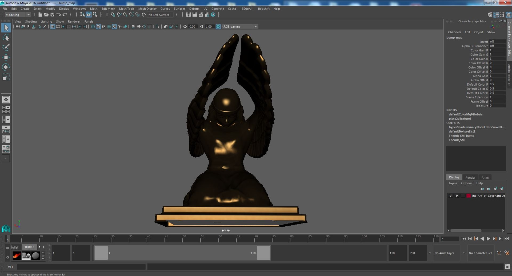Toggle layer visibility V box
Screen dimensions: 512x276
(451, 196)
